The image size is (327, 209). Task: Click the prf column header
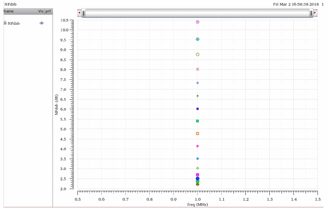49,11
